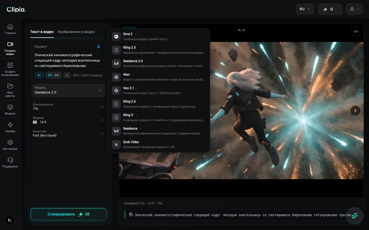
Task: Expand Sora 2 submenu chevron
Action: point(136,34)
